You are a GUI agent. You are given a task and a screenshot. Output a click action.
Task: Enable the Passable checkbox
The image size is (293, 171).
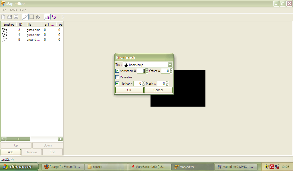[x=117, y=77]
